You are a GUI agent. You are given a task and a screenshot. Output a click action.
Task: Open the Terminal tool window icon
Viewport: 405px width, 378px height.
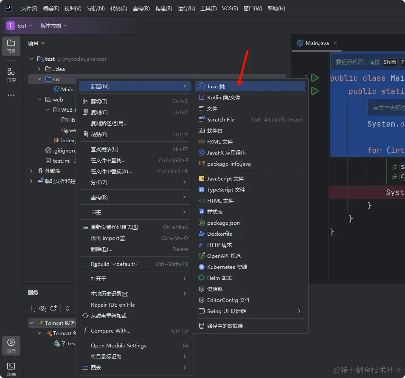tap(11, 369)
